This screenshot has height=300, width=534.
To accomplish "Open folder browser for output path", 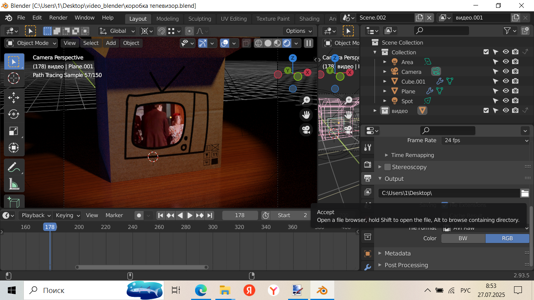I will click(525, 193).
